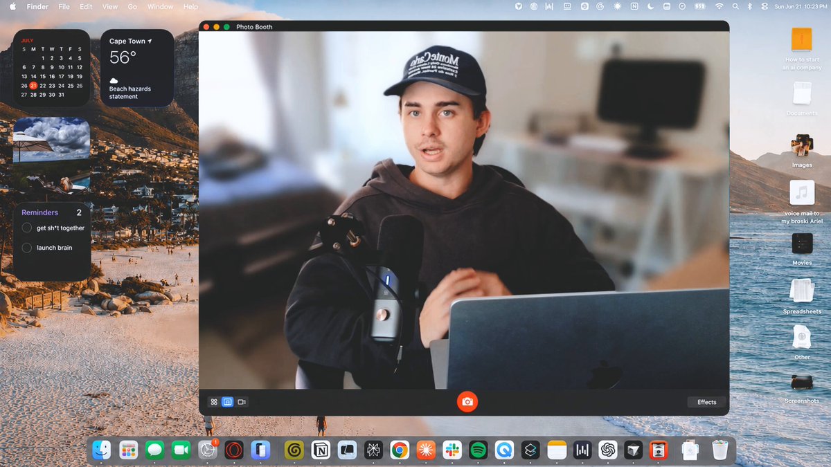
Task: Open Control Center from the menu bar
Action: click(765, 6)
